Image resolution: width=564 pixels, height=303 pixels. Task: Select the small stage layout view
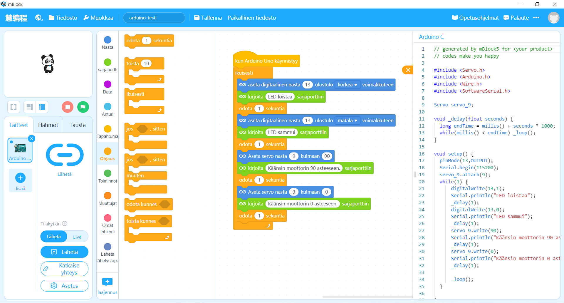(29, 107)
